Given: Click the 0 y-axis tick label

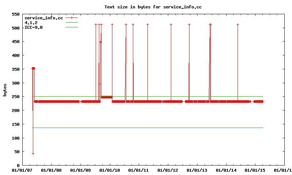Looking at the screenshot, I should (18, 166).
